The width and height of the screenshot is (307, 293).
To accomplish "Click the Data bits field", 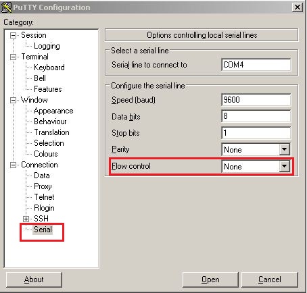I will pyautogui.click(x=256, y=116).
